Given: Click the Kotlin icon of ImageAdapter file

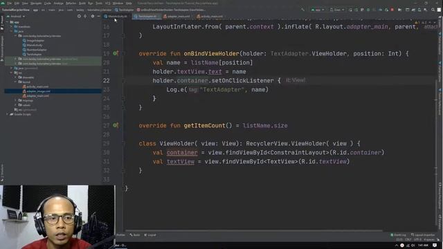Looking at the screenshot, I should pyautogui.click(x=24, y=41).
